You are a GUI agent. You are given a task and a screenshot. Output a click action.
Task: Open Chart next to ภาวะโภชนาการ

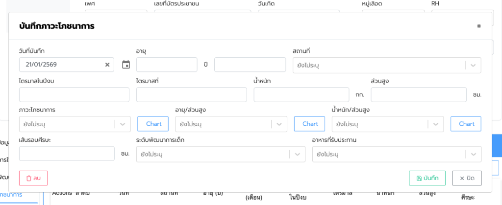[153, 124]
